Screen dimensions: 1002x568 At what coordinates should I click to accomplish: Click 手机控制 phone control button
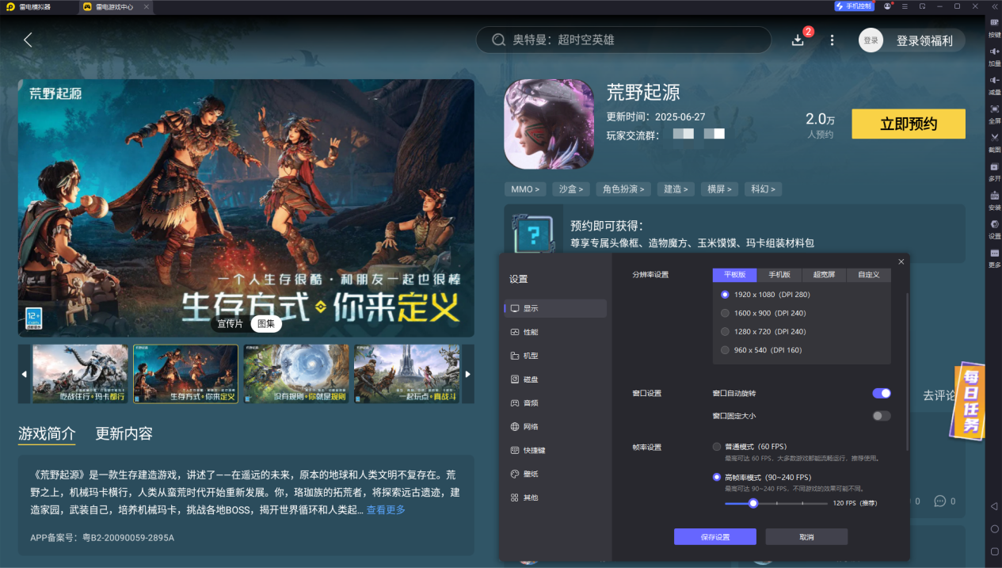pyautogui.click(x=854, y=6)
